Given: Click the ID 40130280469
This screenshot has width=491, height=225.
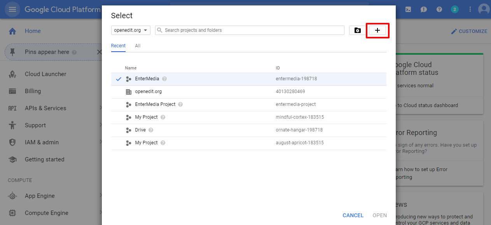Looking at the screenshot, I should pos(290,92).
